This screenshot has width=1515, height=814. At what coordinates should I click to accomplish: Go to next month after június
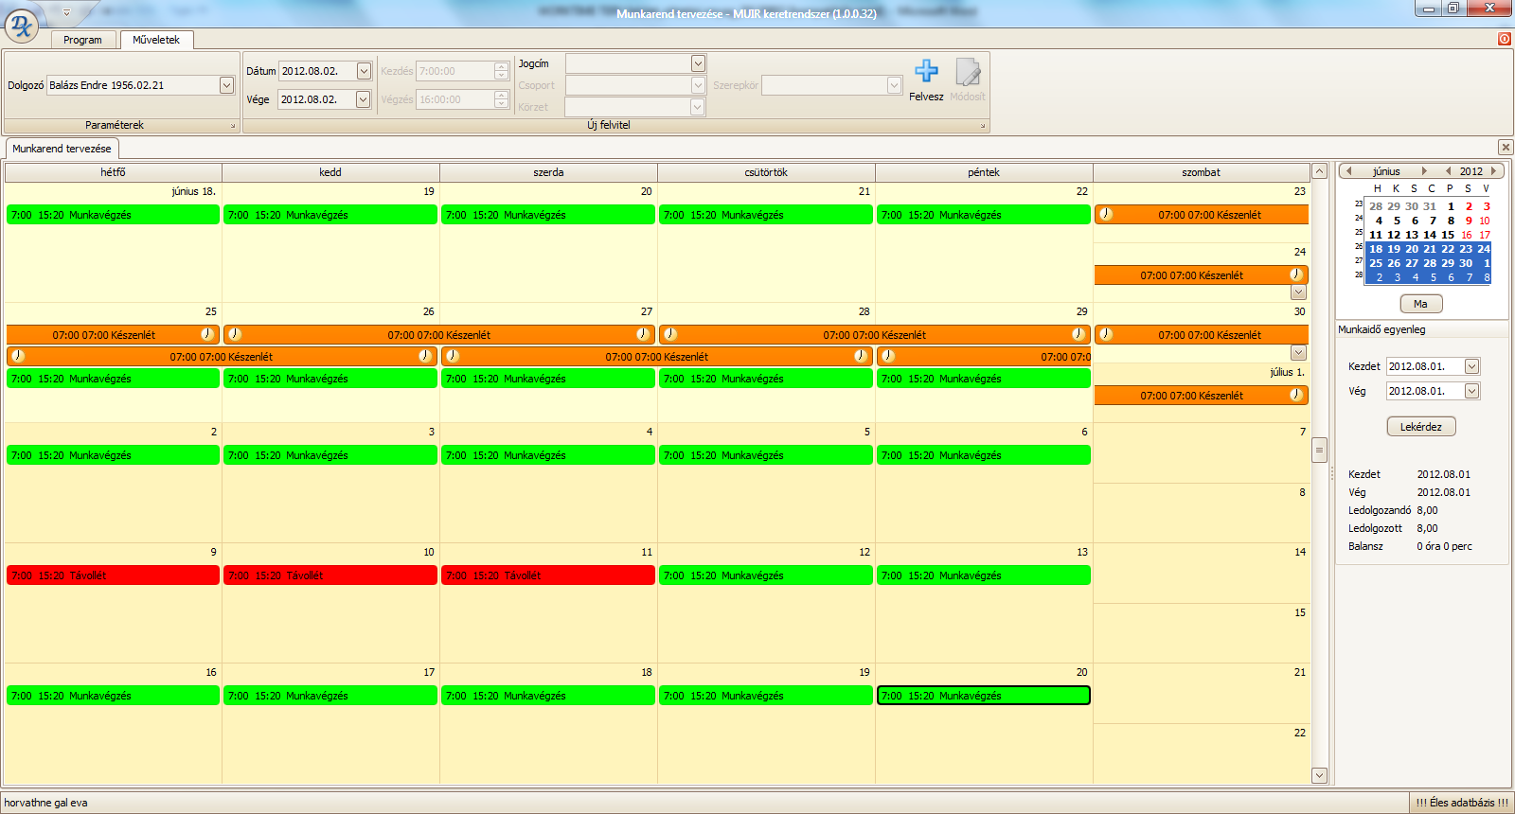[x=1423, y=171]
